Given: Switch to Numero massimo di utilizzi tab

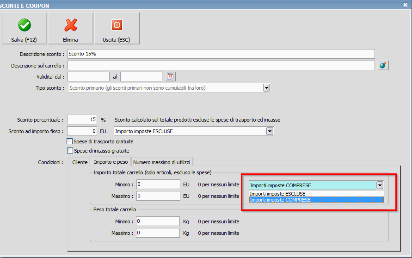Looking at the screenshot, I should [161, 162].
